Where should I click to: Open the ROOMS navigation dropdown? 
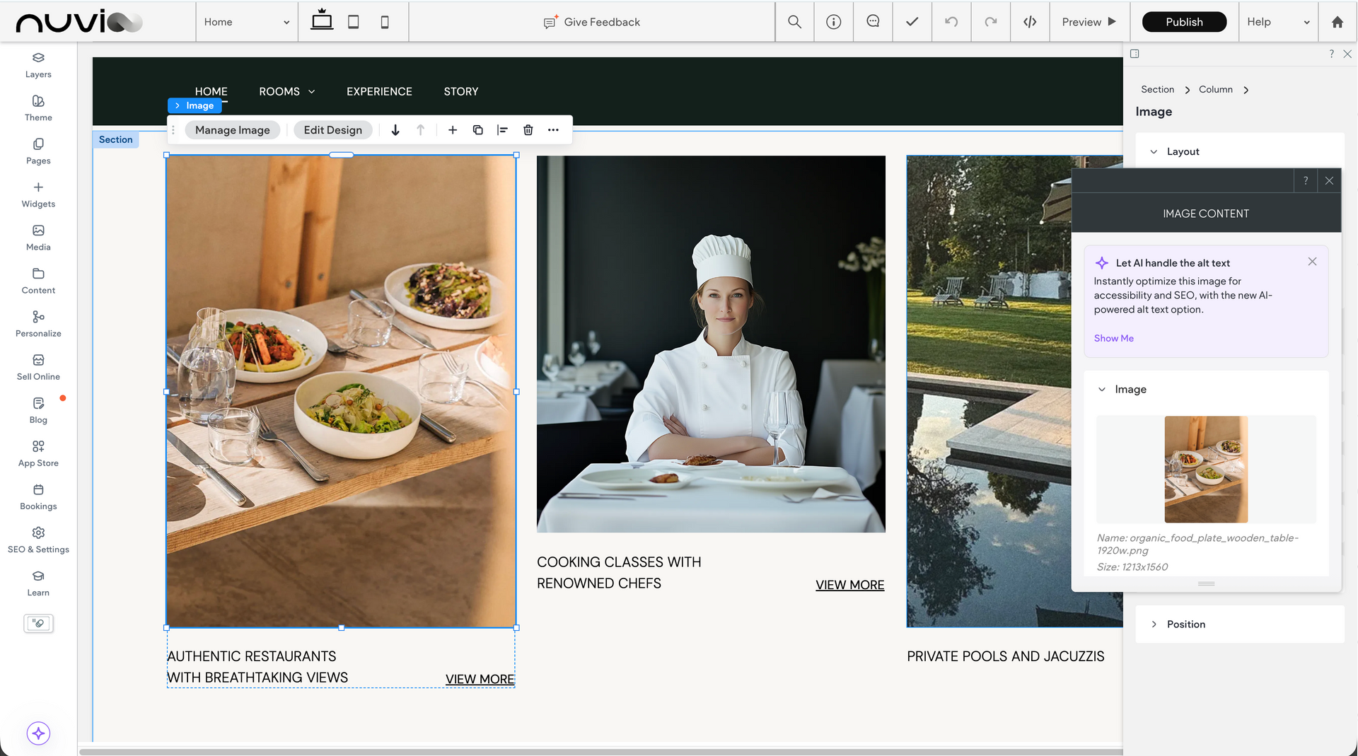[286, 91]
